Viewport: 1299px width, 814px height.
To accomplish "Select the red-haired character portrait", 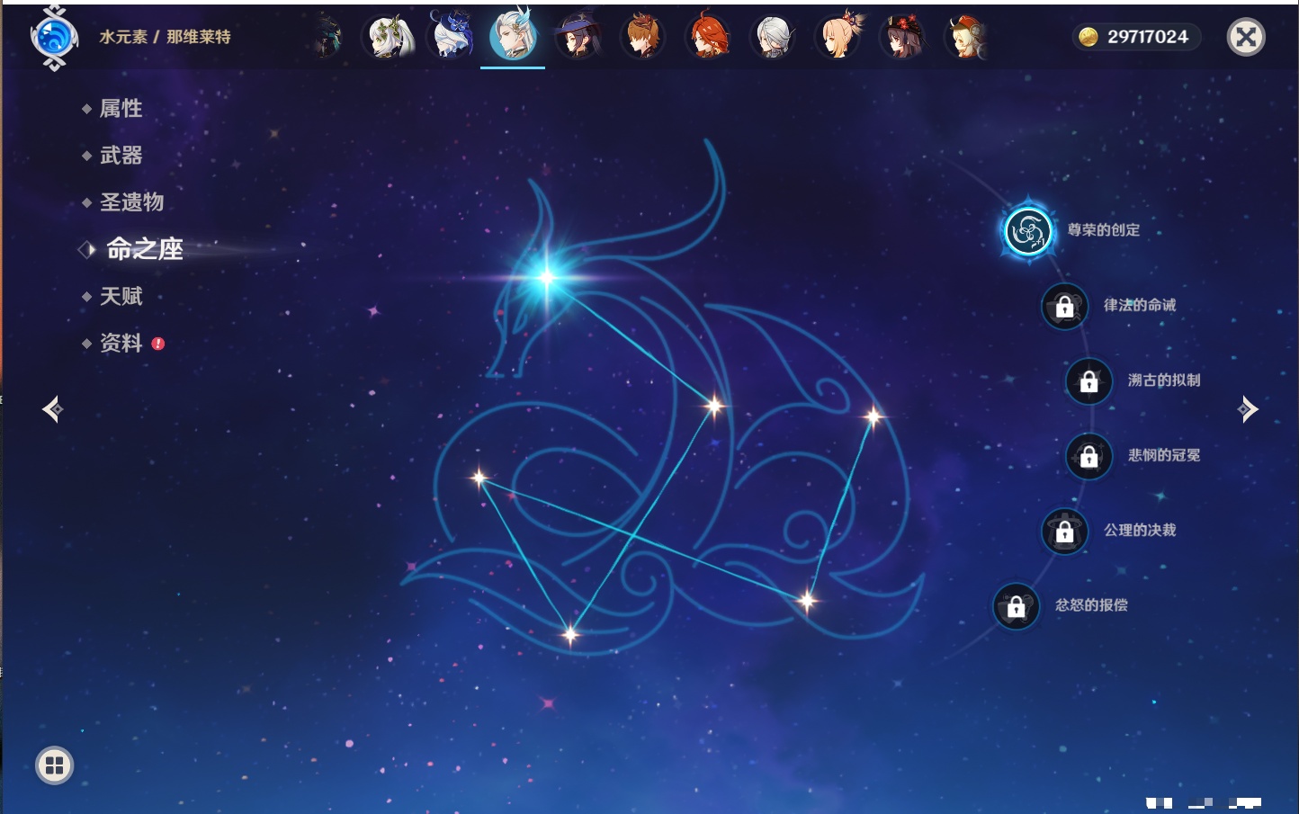I will click(x=708, y=38).
